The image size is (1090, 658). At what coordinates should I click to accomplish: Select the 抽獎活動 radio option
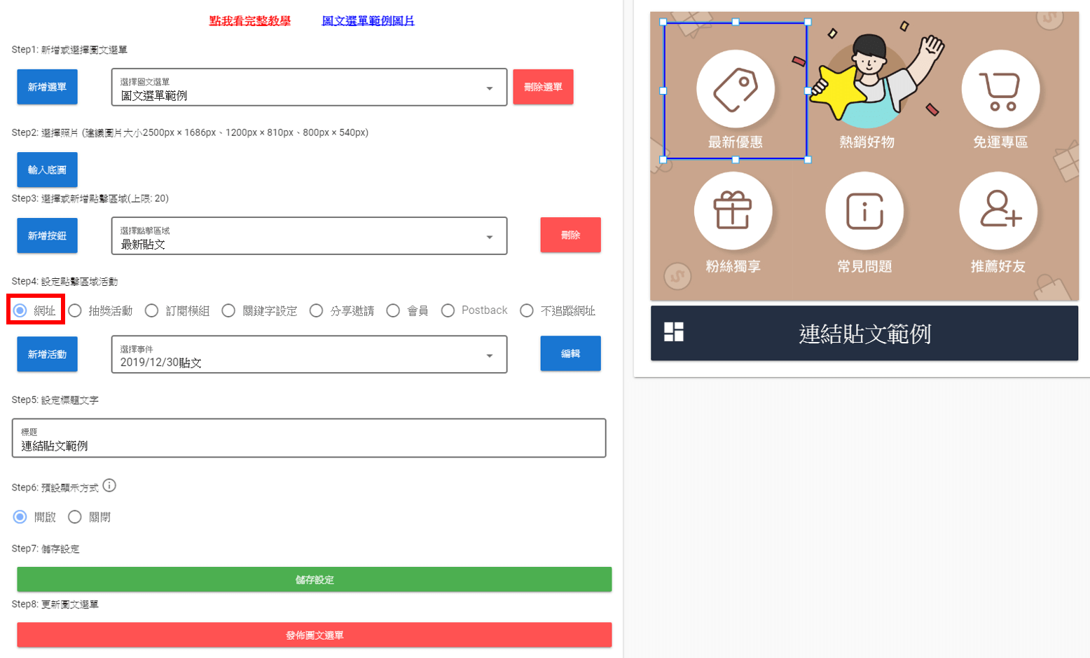76,310
